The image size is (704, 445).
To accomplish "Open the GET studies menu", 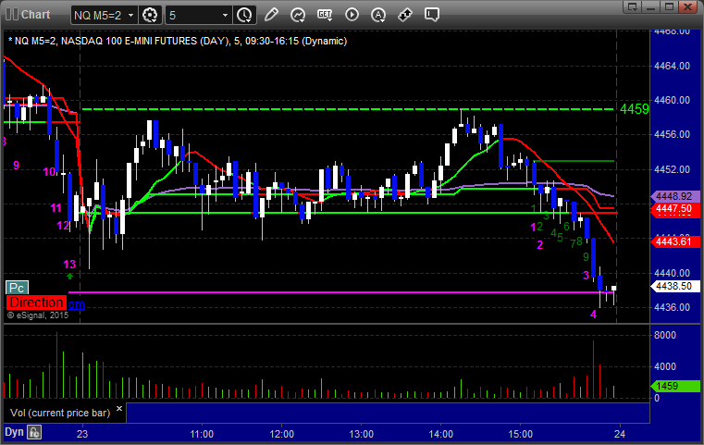I will pos(325,15).
